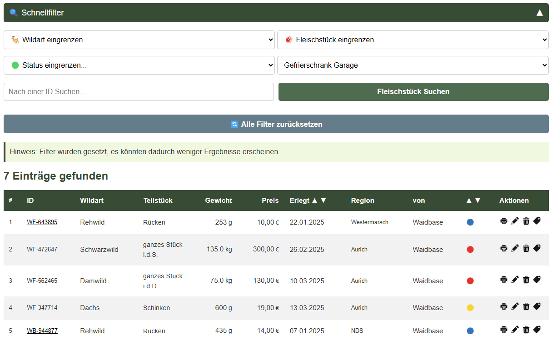
Task: Click the Schnellfilter header title
Action: (43, 13)
